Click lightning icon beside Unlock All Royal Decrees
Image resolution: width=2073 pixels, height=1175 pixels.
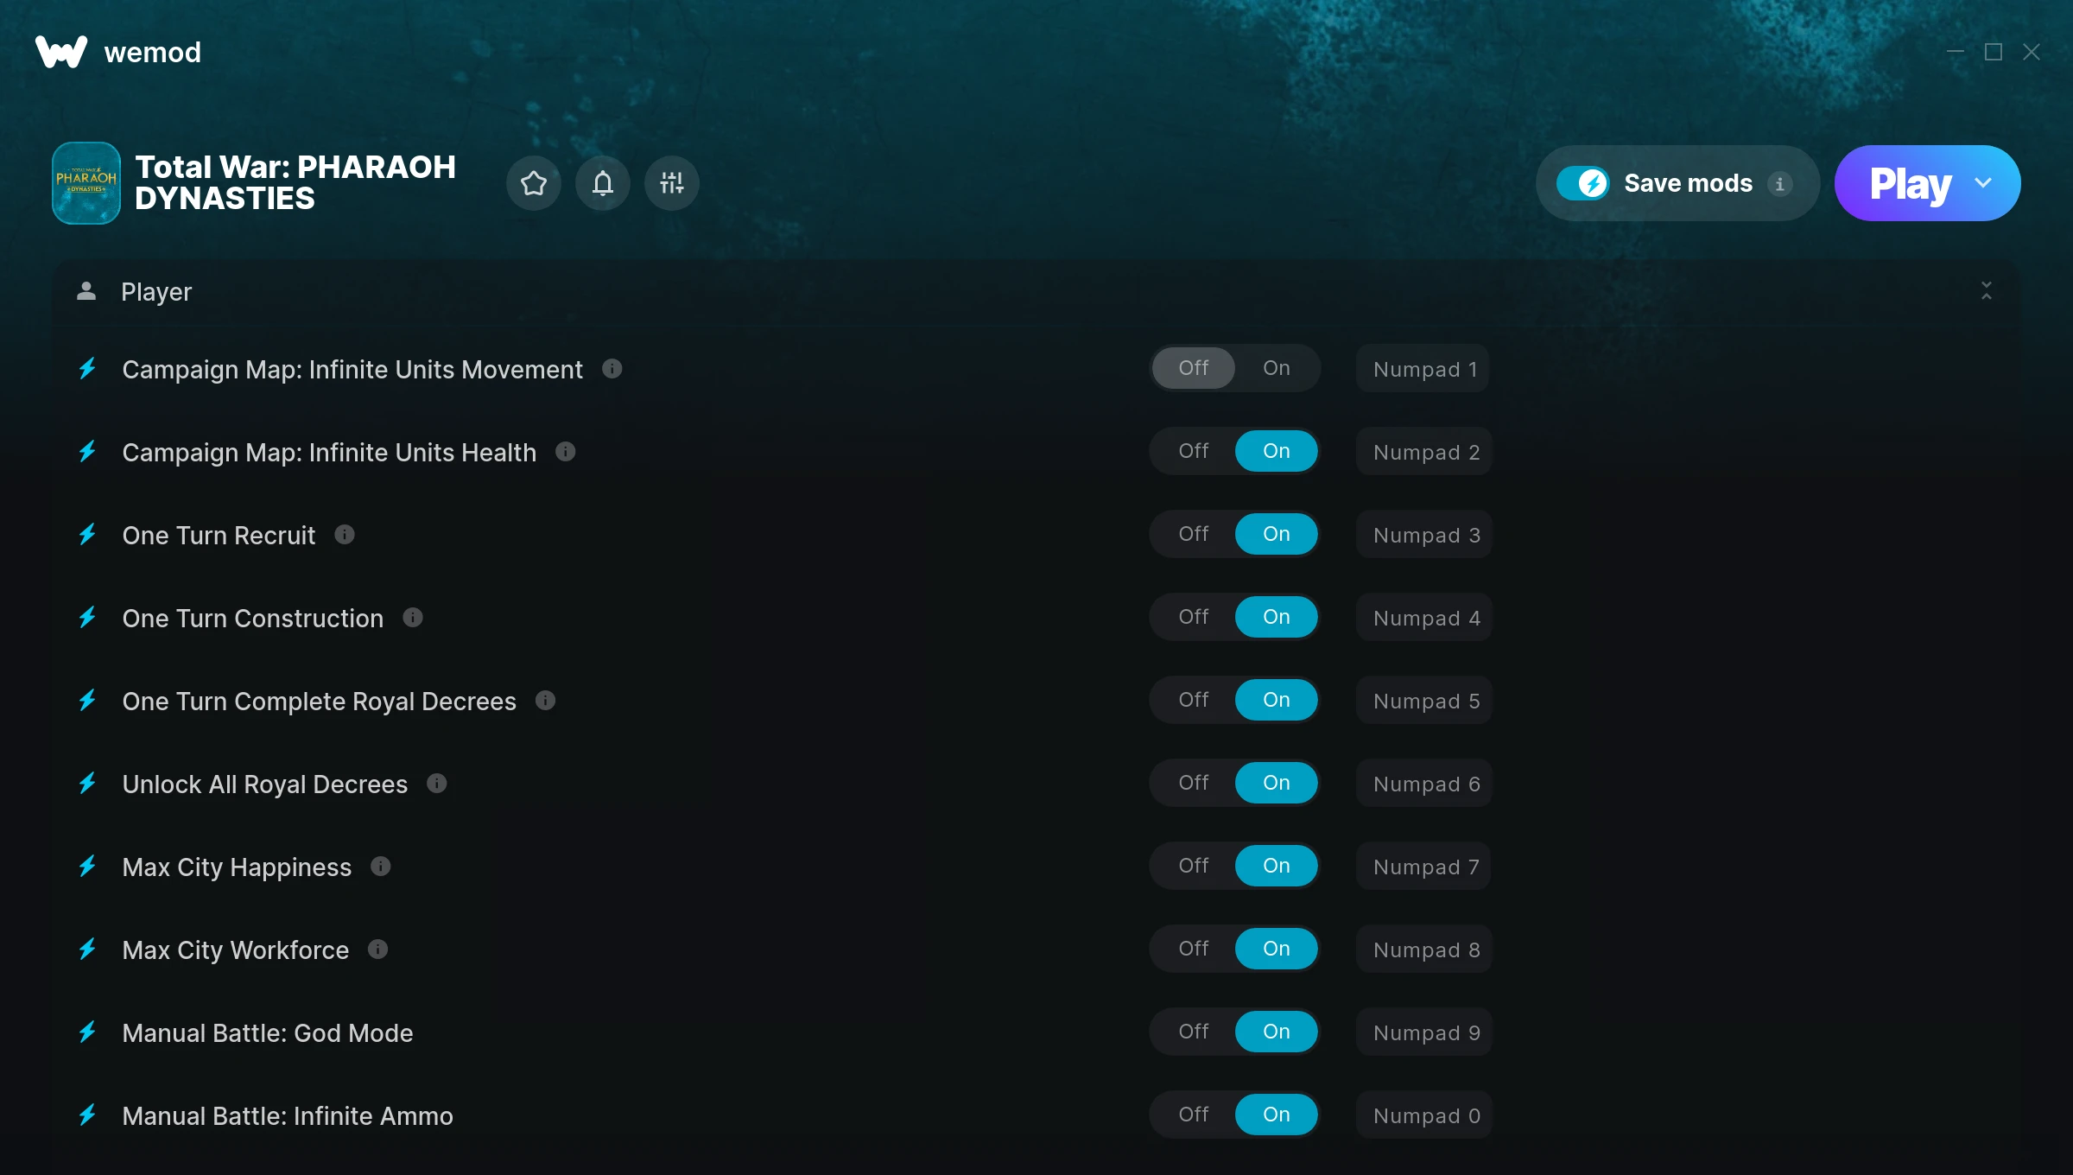pos(87,784)
